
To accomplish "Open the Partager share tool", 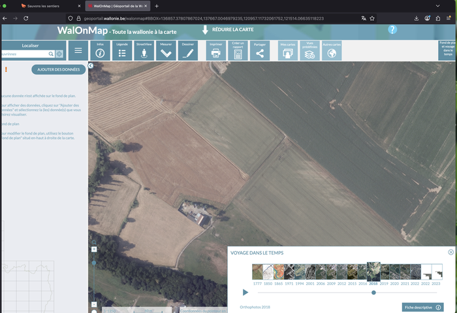I will pyautogui.click(x=260, y=50).
